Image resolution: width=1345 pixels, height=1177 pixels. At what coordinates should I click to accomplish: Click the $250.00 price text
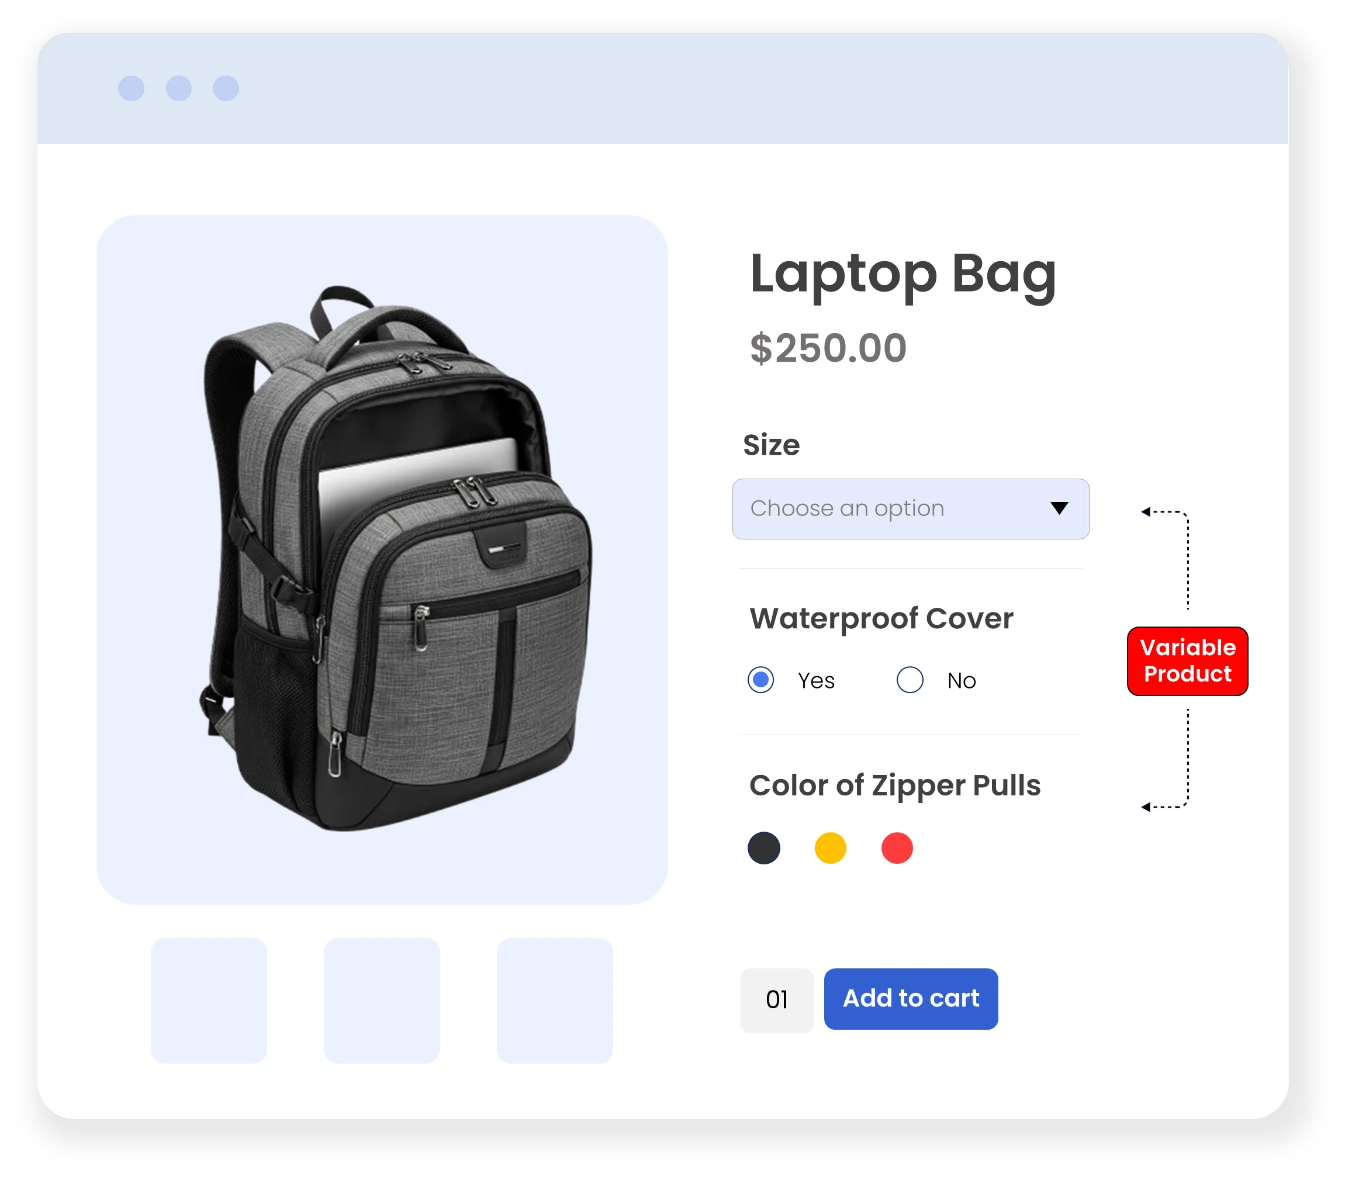pos(828,348)
